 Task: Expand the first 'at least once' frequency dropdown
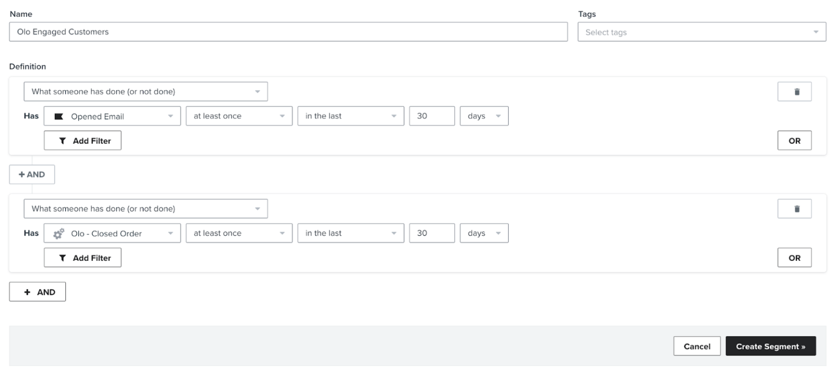[238, 116]
